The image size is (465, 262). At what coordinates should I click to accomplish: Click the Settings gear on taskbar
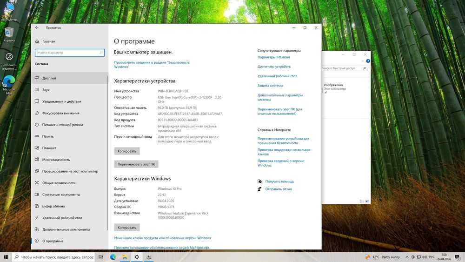137,257
